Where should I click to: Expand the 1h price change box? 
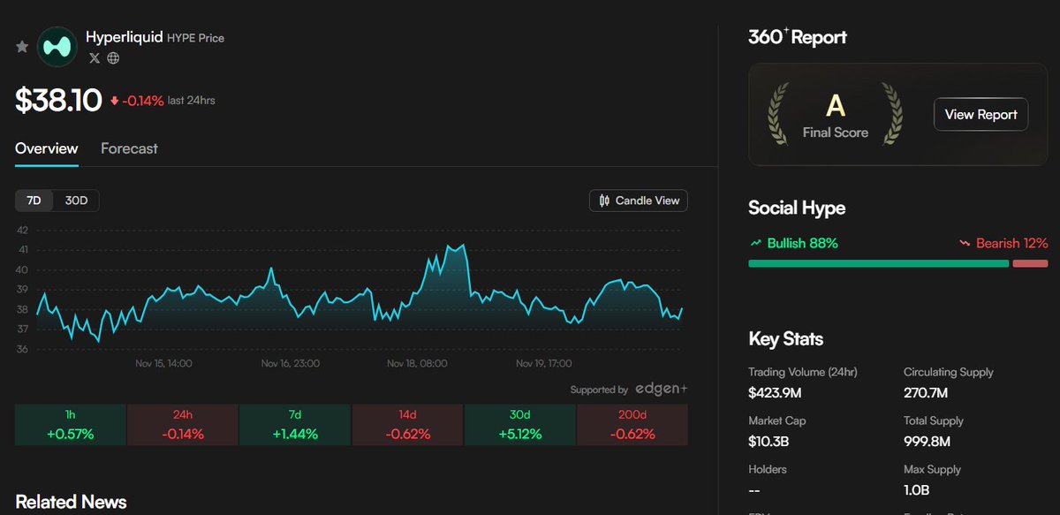point(70,425)
